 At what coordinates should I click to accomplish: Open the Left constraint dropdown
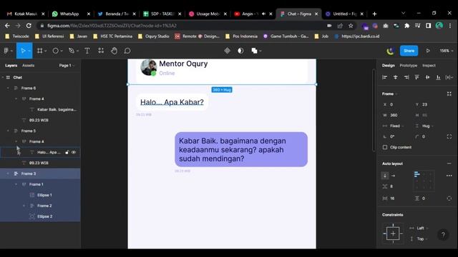point(419,228)
